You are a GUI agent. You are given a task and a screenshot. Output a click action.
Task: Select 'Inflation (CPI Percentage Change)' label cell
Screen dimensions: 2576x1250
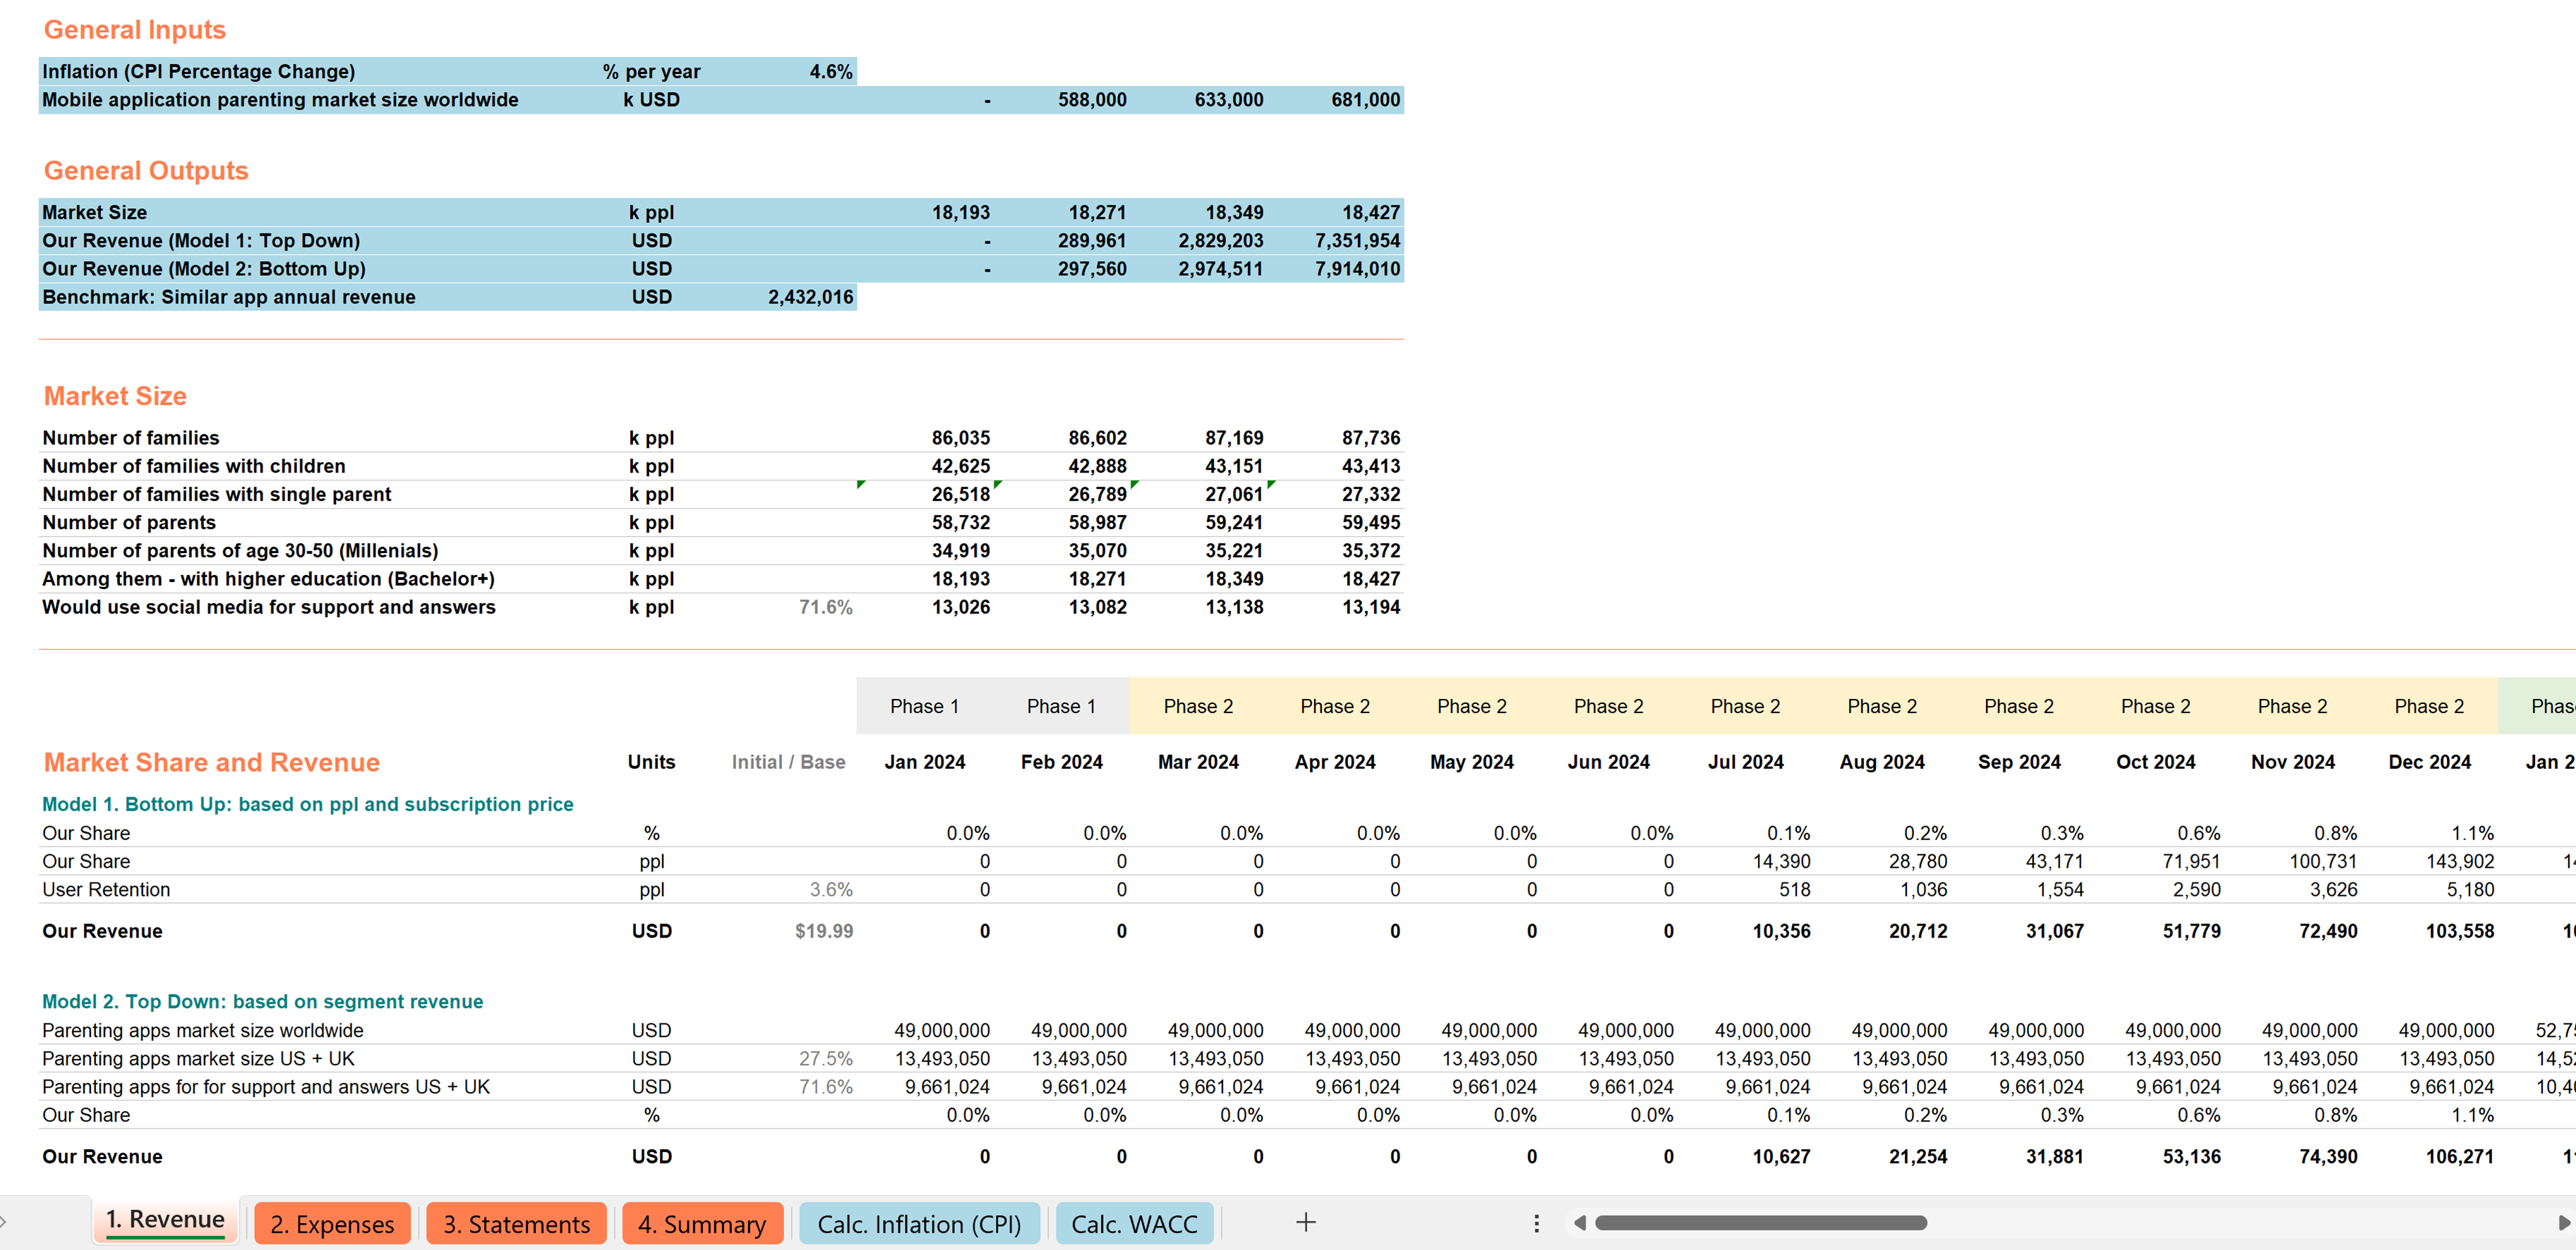point(198,71)
